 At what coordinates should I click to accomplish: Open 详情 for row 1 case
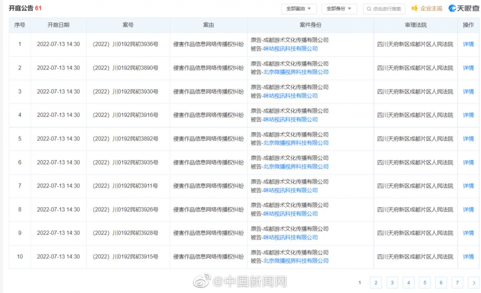point(468,44)
